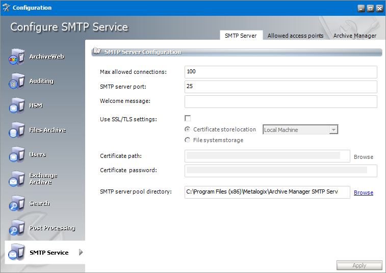Select the SMTP Service sidebar icon
The width and height of the screenshot is (386, 273).
coord(16,253)
